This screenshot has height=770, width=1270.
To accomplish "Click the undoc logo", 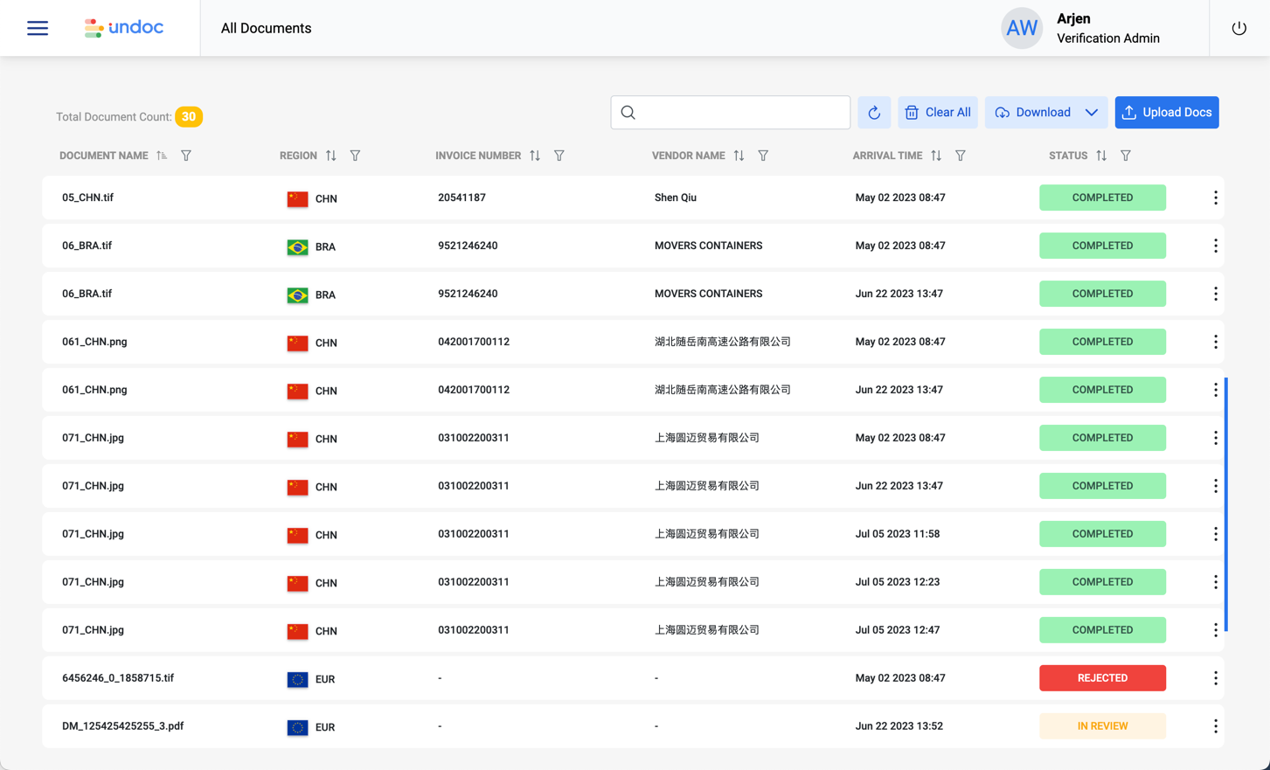I will (x=123, y=28).
